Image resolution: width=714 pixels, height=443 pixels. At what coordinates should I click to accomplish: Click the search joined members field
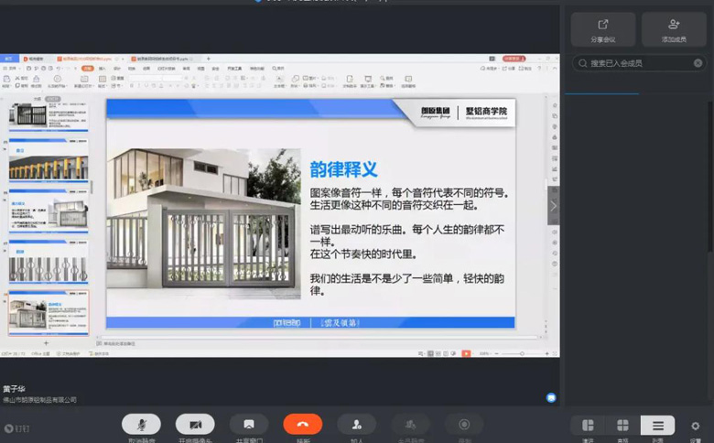636,63
